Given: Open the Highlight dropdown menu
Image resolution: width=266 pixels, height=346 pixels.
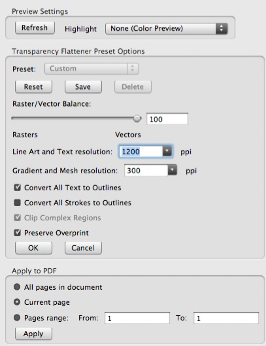Looking at the screenshot, I should point(166,29).
